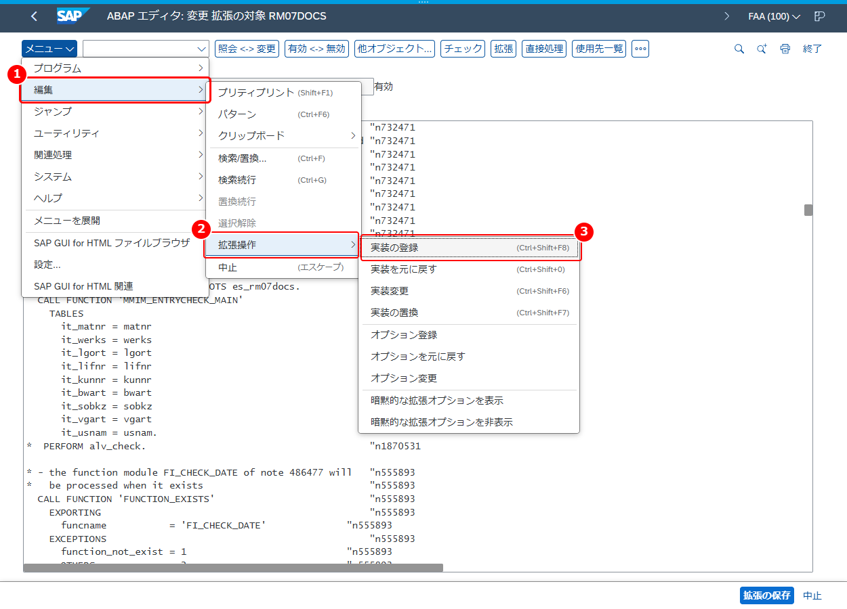This screenshot has height=609, width=847.
Task: Open the search icon in the toolbar
Action: coord(739,49)
